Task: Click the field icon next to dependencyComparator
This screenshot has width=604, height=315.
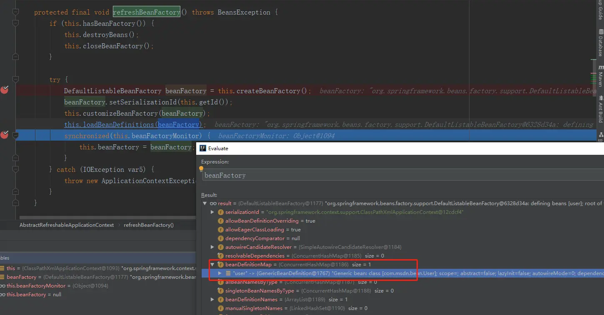Action: [221, 238]
